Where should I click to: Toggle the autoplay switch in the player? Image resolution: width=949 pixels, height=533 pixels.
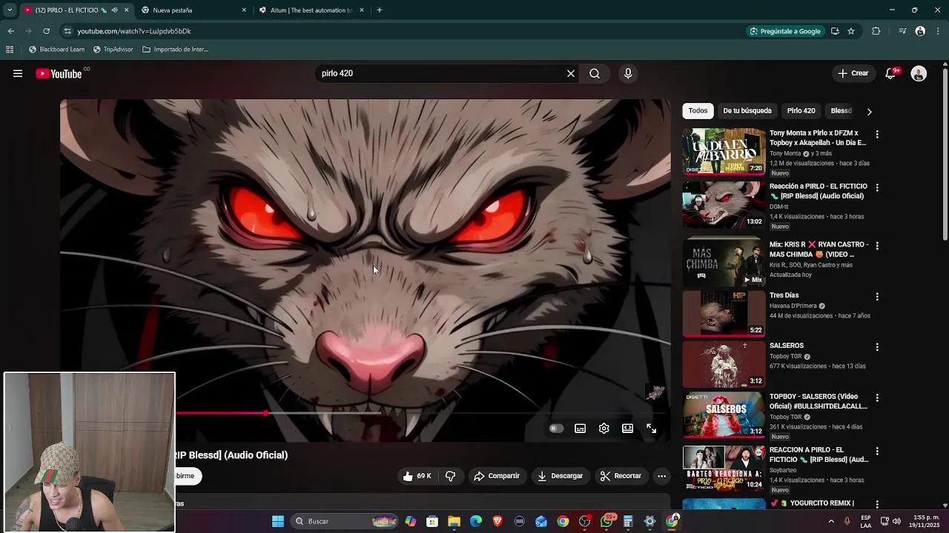[x=555, y=429]
